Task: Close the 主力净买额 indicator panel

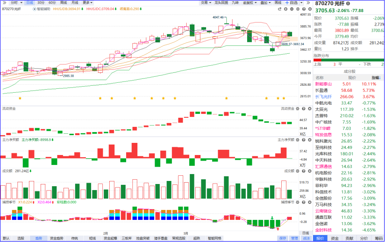Action: coord(310,140)
